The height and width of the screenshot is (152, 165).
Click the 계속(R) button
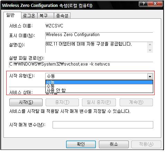click(136, 102)
